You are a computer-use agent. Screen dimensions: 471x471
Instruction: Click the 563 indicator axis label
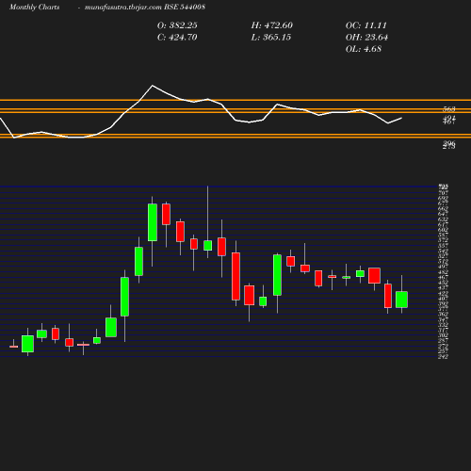[x=449, y=109]
